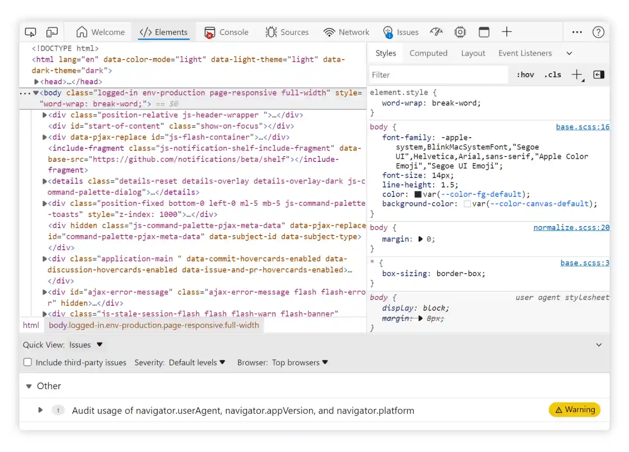Select the inspect element cursor tool
Viewport: 629px width, 452px height.
(30, 32)
